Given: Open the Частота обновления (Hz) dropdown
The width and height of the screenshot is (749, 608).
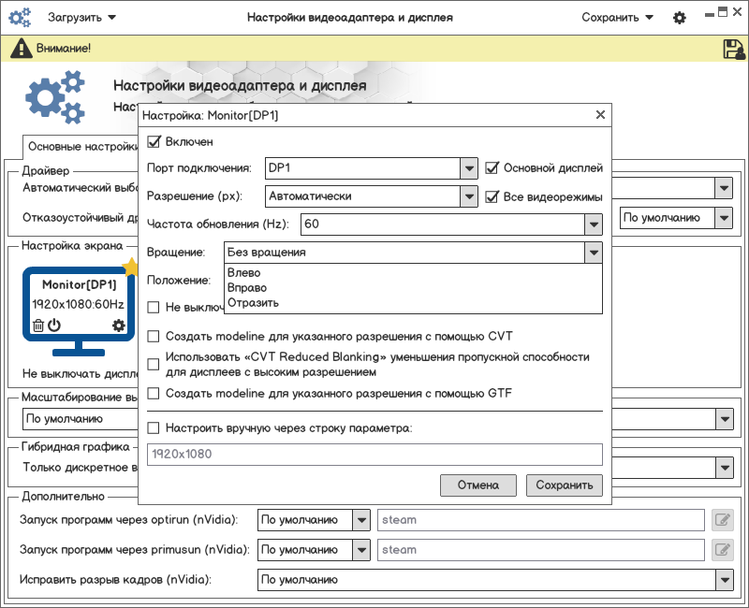Looking at the screenshot, I should click(x=592, y=224).
